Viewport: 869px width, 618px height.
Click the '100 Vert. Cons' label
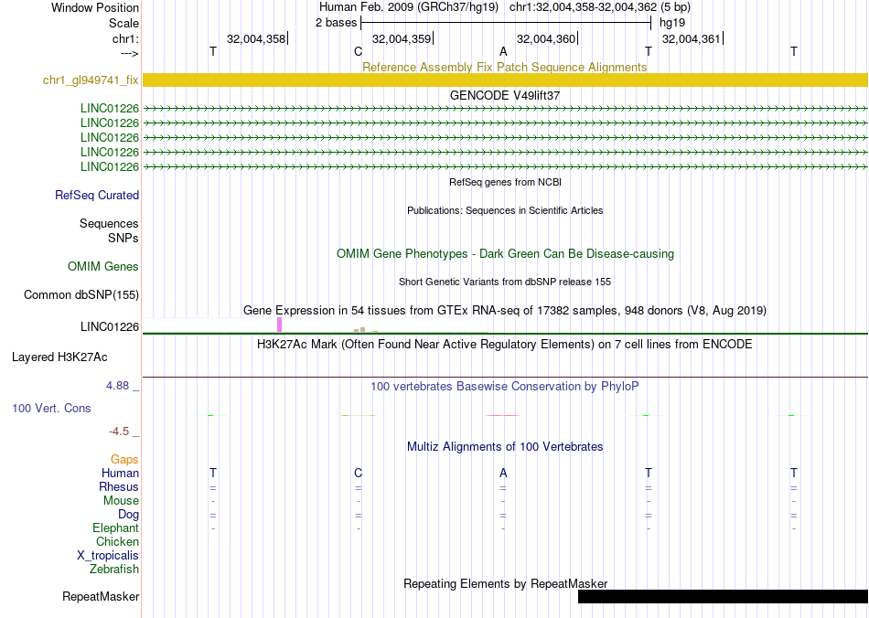click(51, 408)
